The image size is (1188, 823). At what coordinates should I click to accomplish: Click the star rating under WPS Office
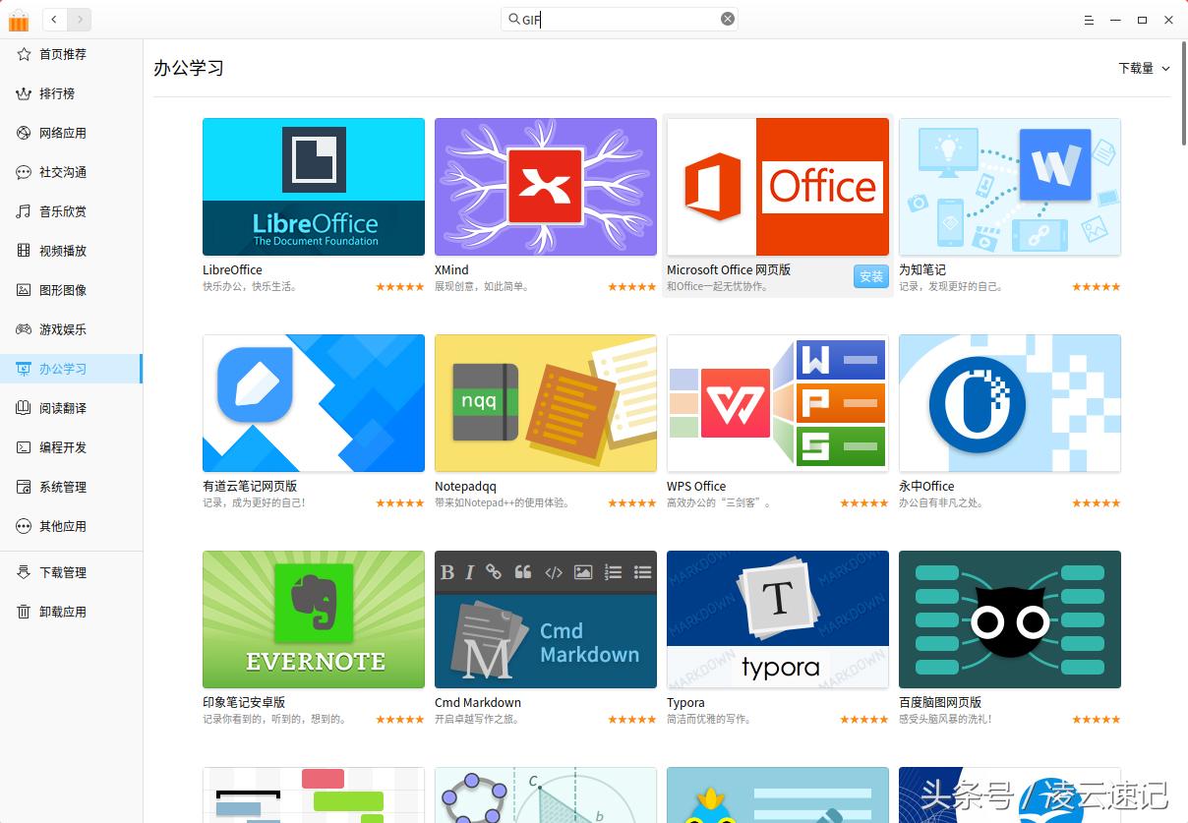coord(863,502)
